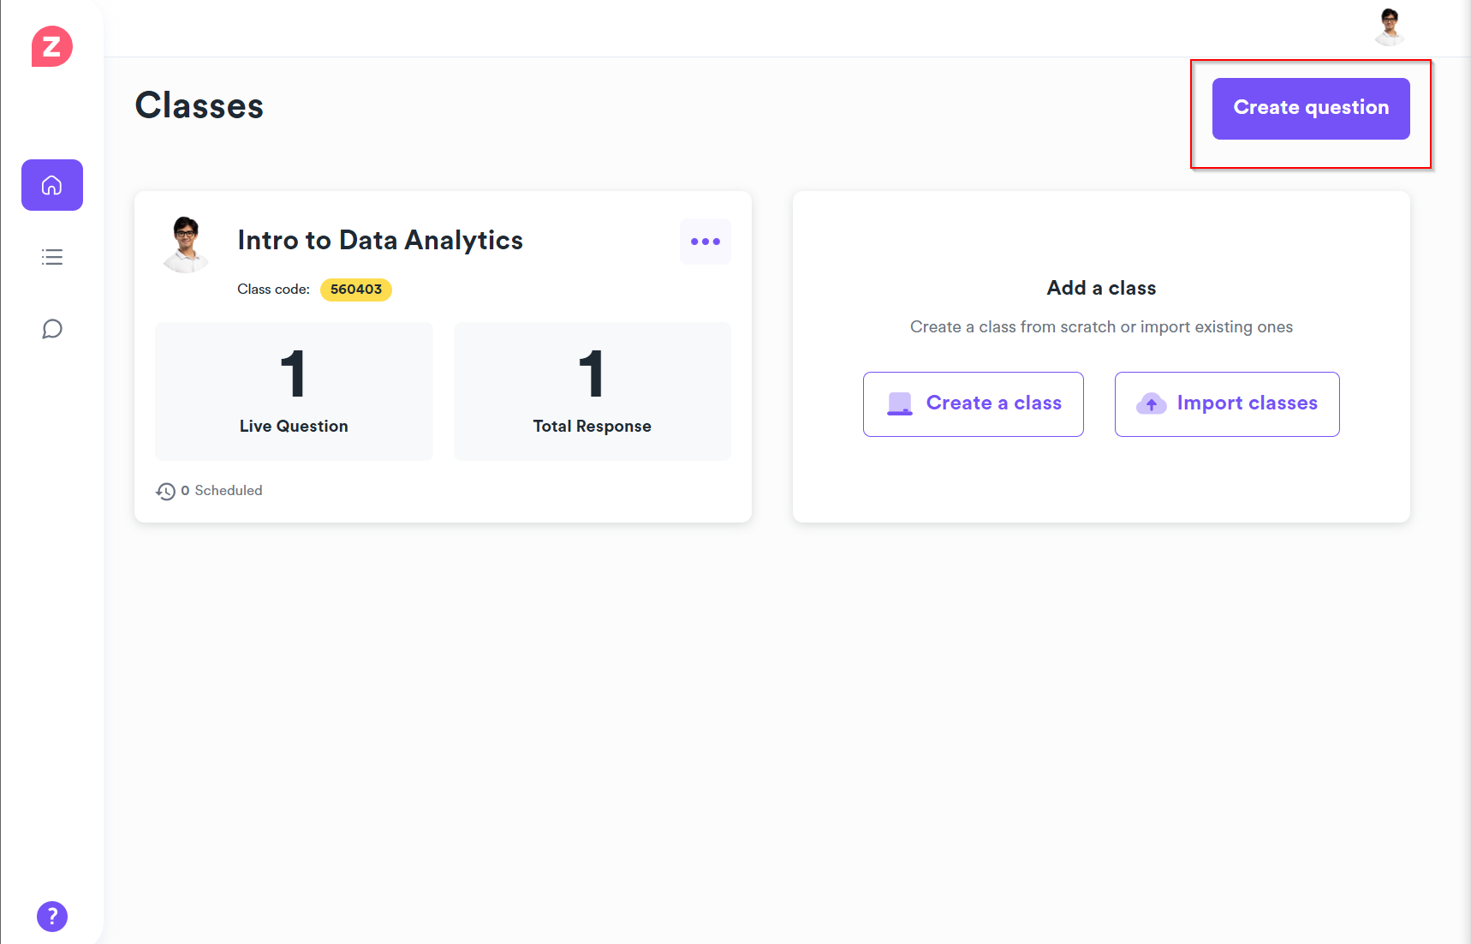Expand the three-dot class options menu
Viewport: 1471px width, 944px height.
[706, 242]
